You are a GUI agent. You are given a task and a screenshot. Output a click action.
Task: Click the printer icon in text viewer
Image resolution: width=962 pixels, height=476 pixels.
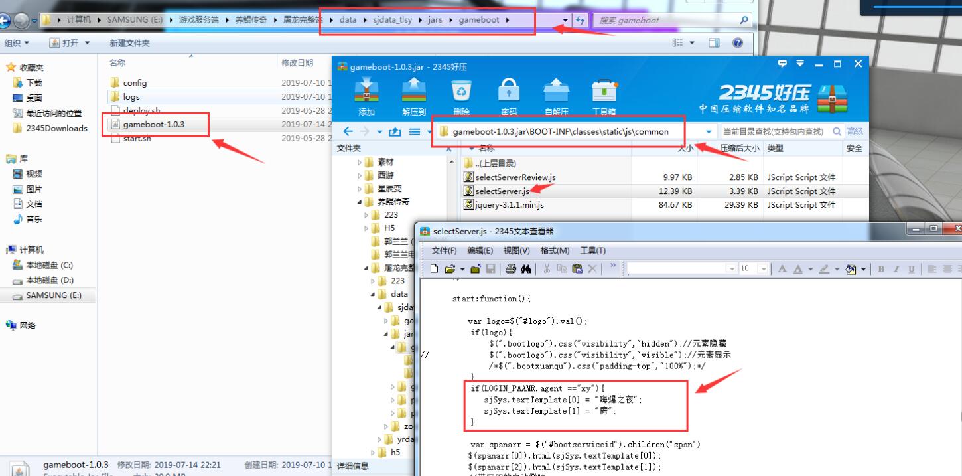pos(511,269)
